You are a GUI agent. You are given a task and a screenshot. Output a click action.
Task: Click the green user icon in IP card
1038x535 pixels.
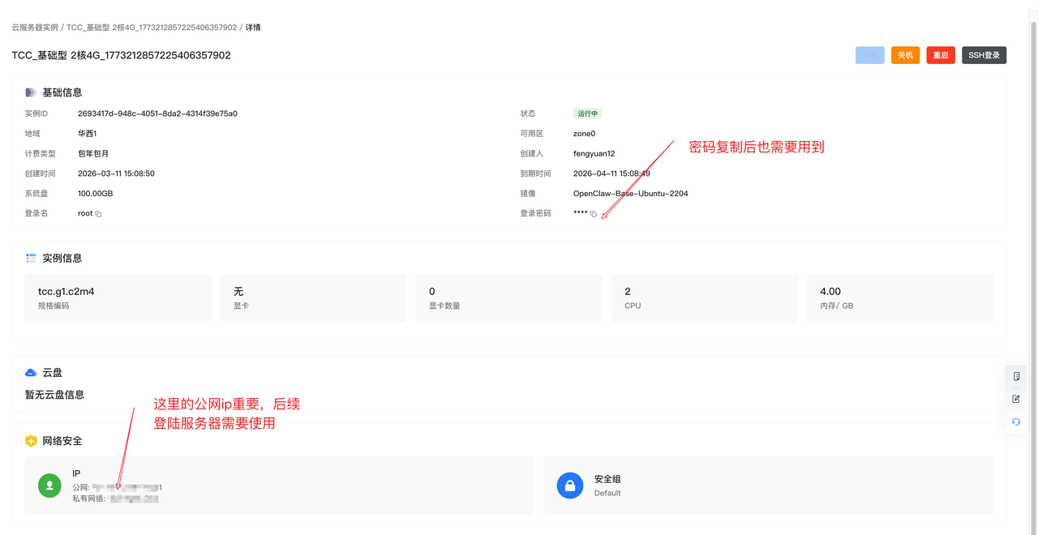pyautogui.click(x=49, y=486)
